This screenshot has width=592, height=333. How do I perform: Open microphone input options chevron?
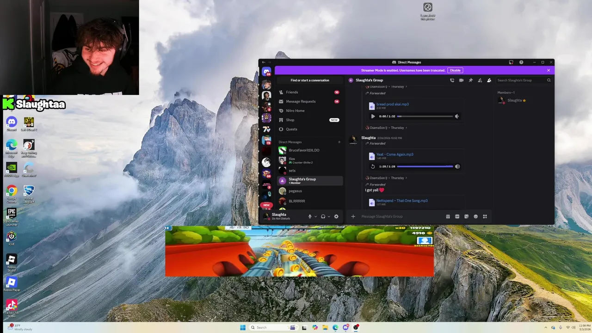pyautogui.click(x=316, y=216)
